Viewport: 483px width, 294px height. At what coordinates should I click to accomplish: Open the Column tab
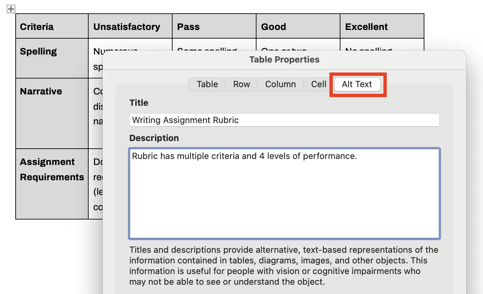[x=280, y=84]
